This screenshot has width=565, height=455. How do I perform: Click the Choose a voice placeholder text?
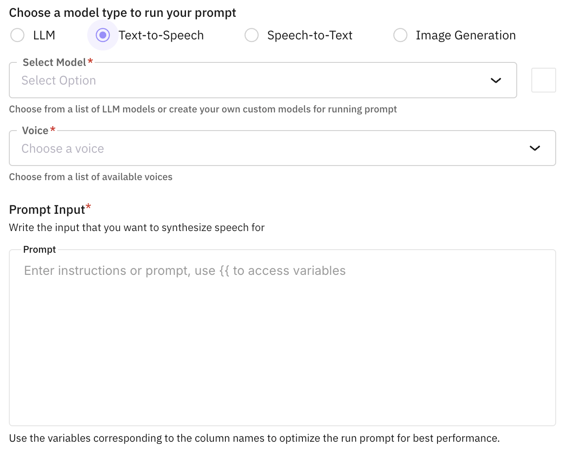point(62,148)
